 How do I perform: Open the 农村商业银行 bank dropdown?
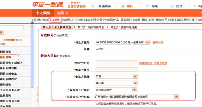point(135,90)
